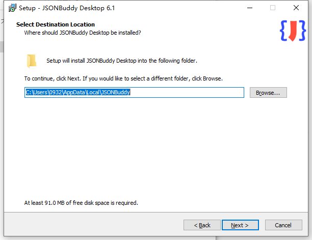This screenshot has height=240, width=312.
Task: Click the disabled maximize button
Action: point(273,8)
